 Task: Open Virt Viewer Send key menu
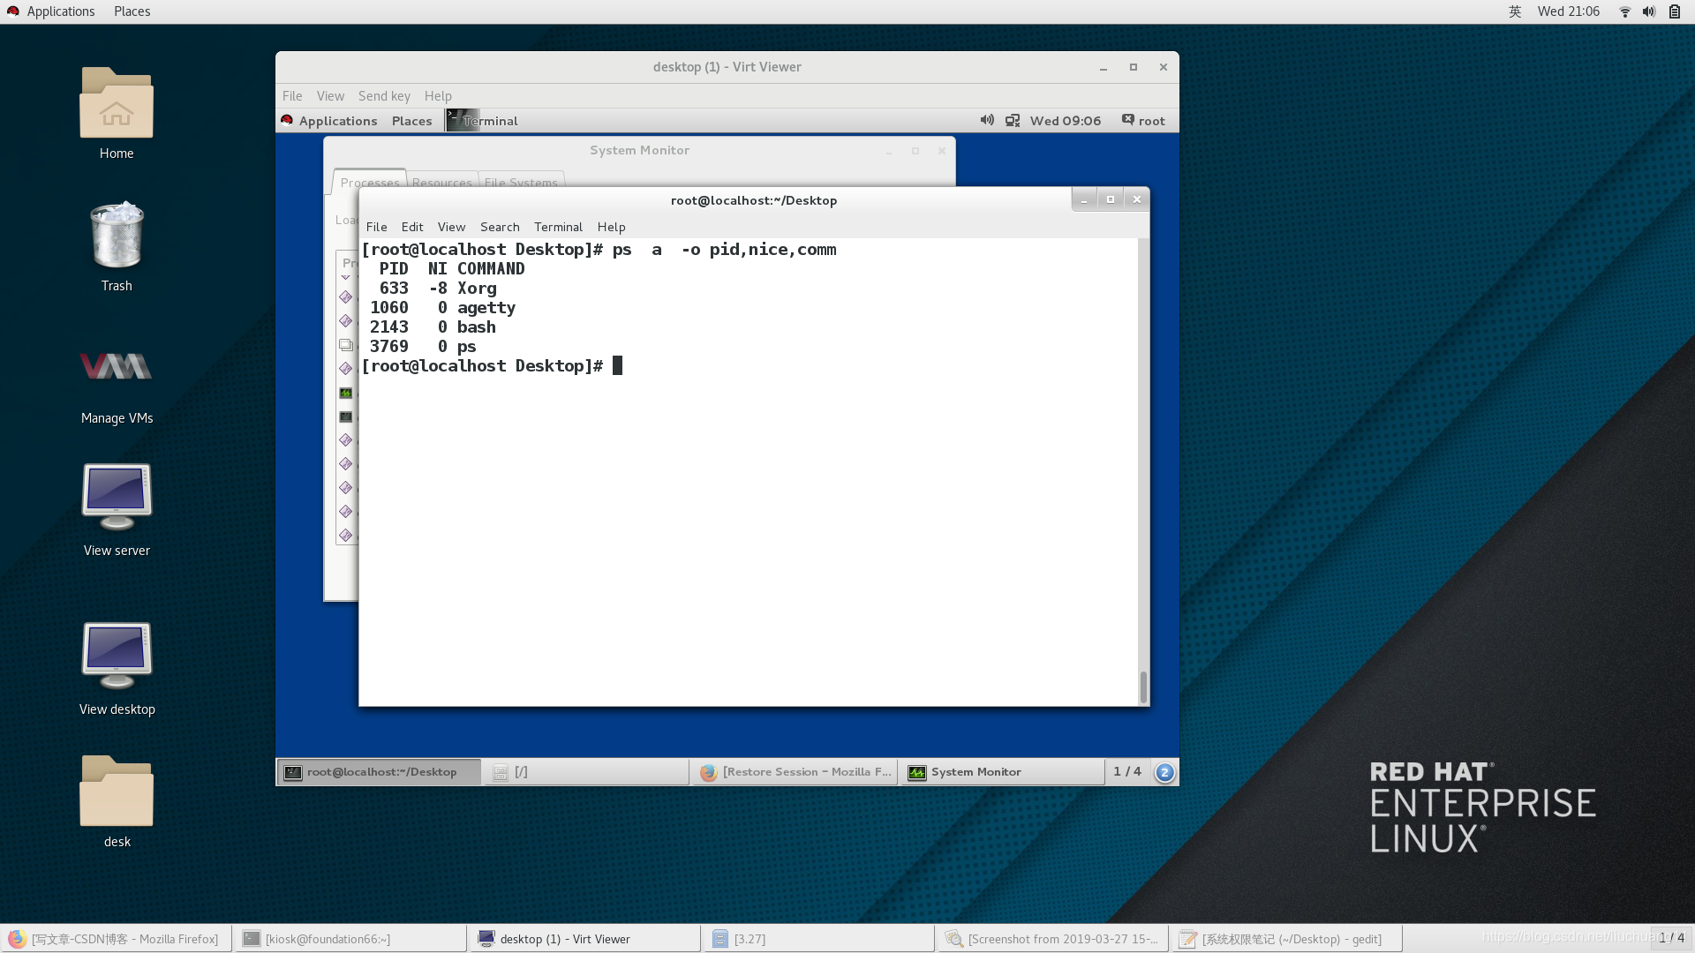384,96
